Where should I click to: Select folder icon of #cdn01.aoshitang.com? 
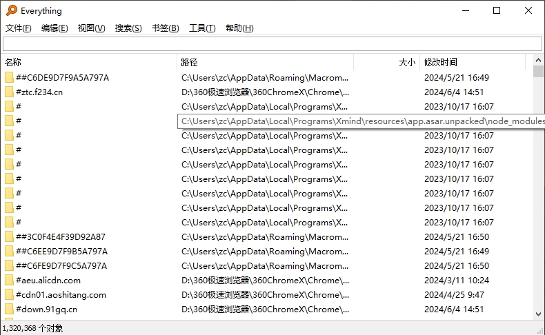[x=10, y=295]
